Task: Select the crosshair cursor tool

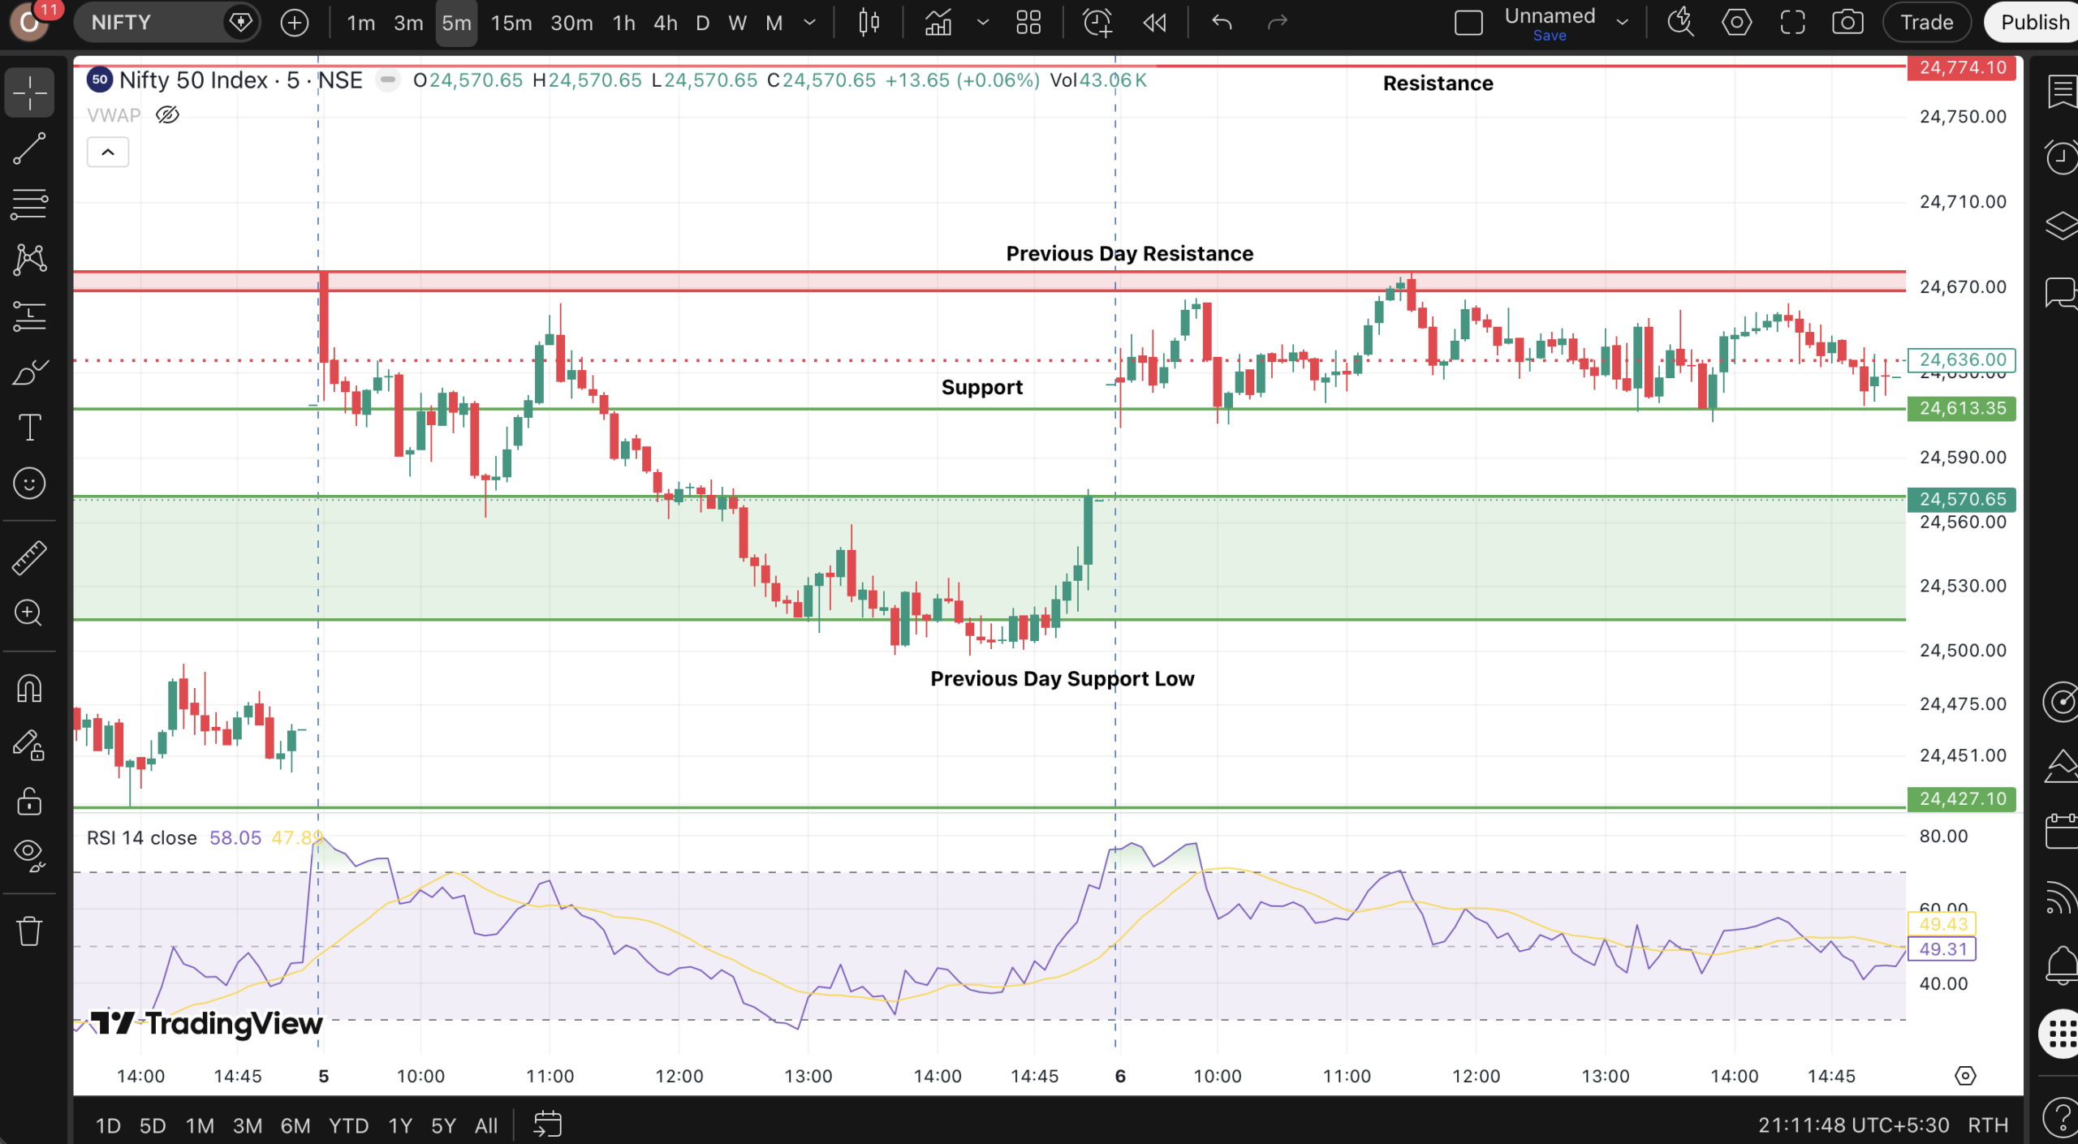Action: coord(30,92)
